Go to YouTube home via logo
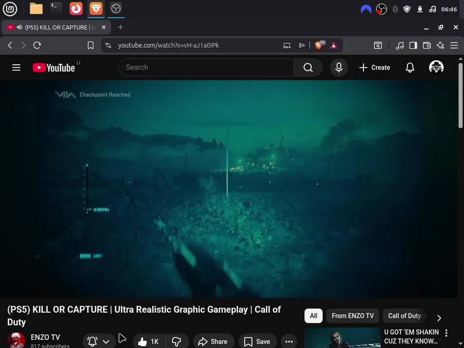464x348 pixels. (x=54, y=68)
